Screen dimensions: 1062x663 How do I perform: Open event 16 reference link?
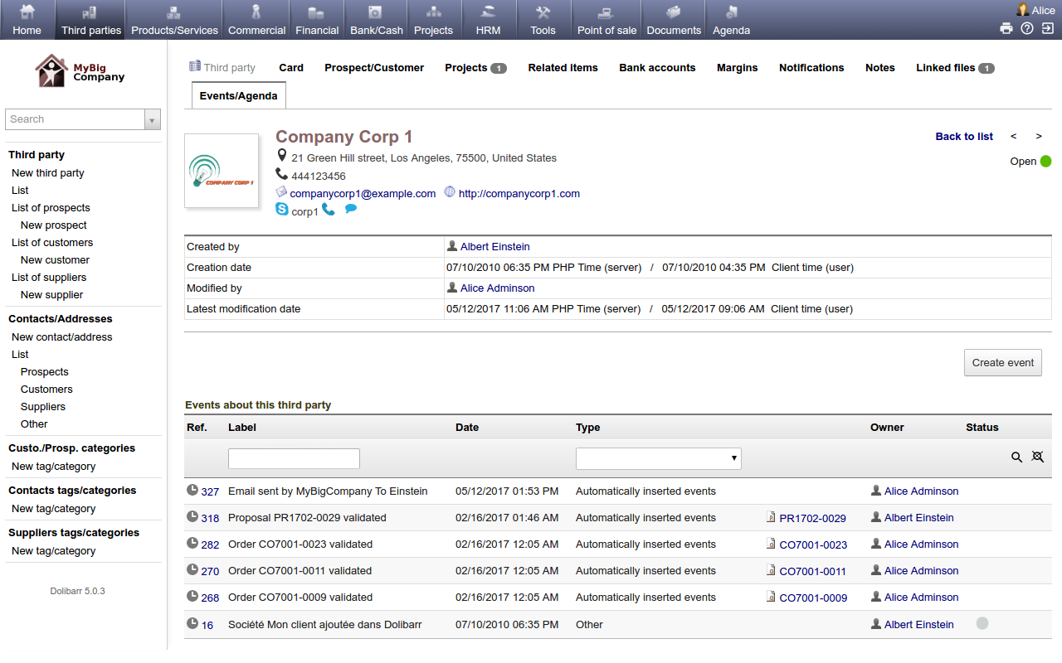pyautogui.click(x=207, y=625)
